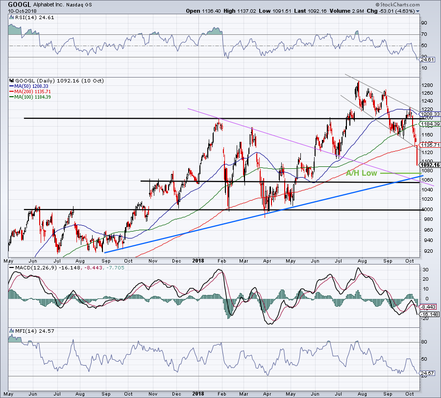This screenshot has height=398, width=441.
Task: Click the 80 label on the MFI axis
Action: click(424, 342)
